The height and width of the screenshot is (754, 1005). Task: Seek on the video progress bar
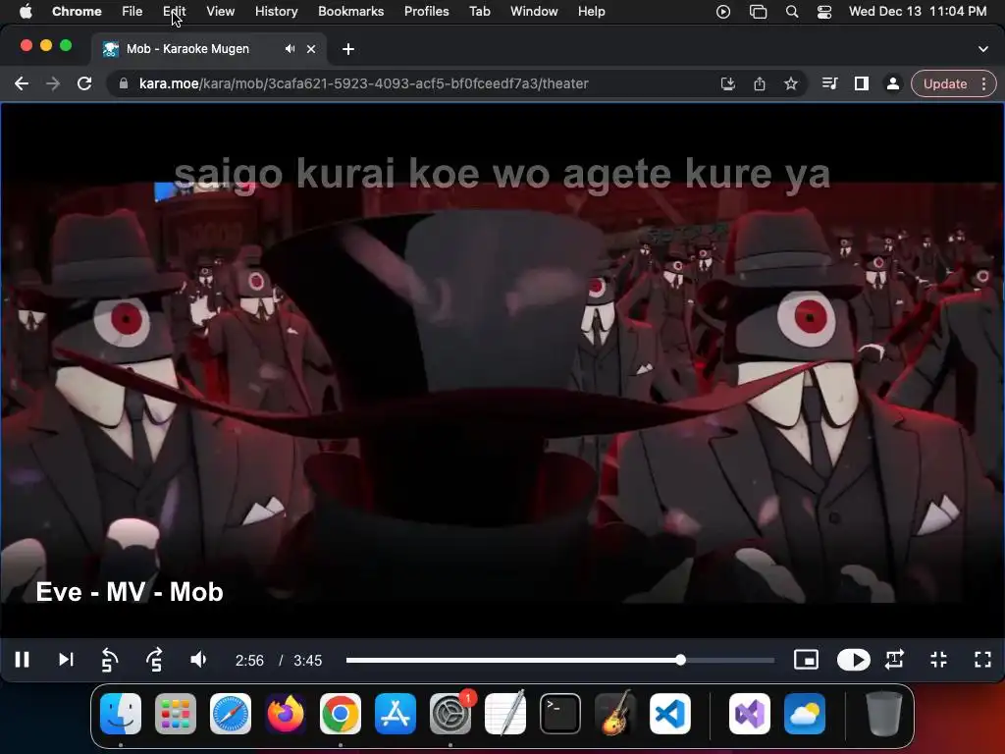pyautogui.click(x=560, y=660)
